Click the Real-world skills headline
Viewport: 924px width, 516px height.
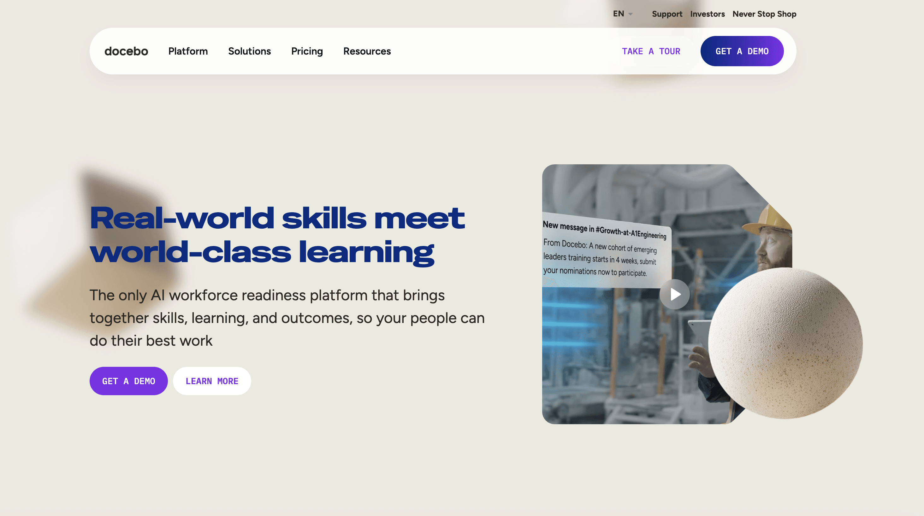[277, 235]
